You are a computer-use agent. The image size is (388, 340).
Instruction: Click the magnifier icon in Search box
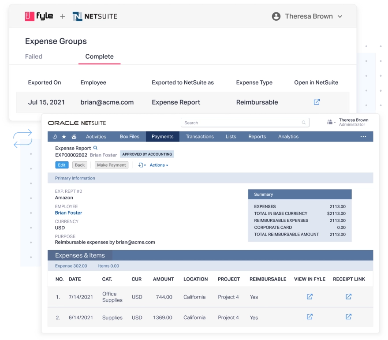[x=304, y=123]
